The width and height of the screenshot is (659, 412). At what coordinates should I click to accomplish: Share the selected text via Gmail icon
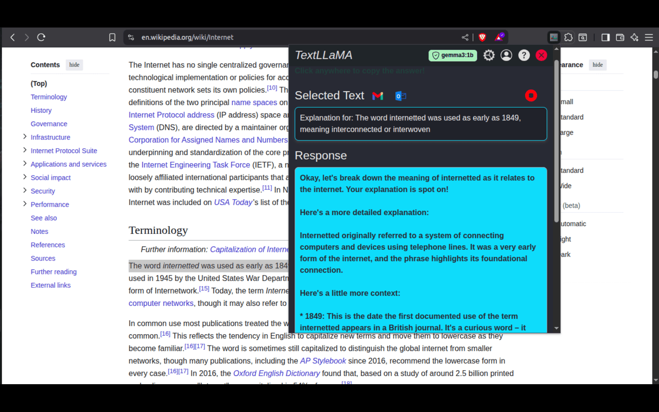[378, 96]
